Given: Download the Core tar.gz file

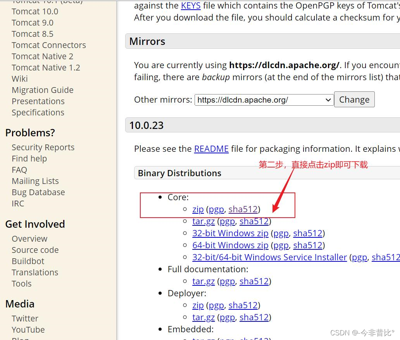Looking at the screenshot, I should (x=203, y=222).
